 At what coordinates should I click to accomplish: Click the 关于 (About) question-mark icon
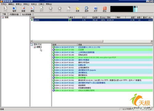[95, 9]
